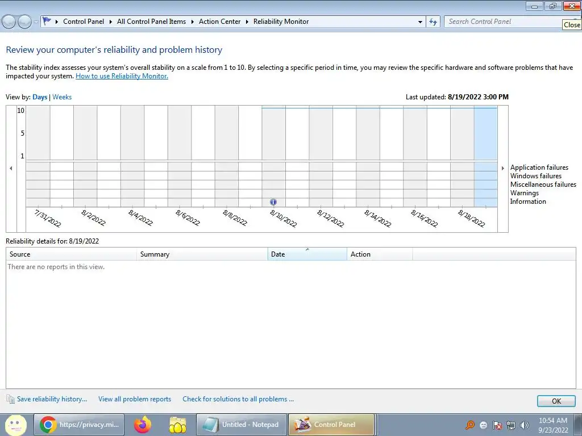Click Save reliability history link

click(x=52, y=399)
